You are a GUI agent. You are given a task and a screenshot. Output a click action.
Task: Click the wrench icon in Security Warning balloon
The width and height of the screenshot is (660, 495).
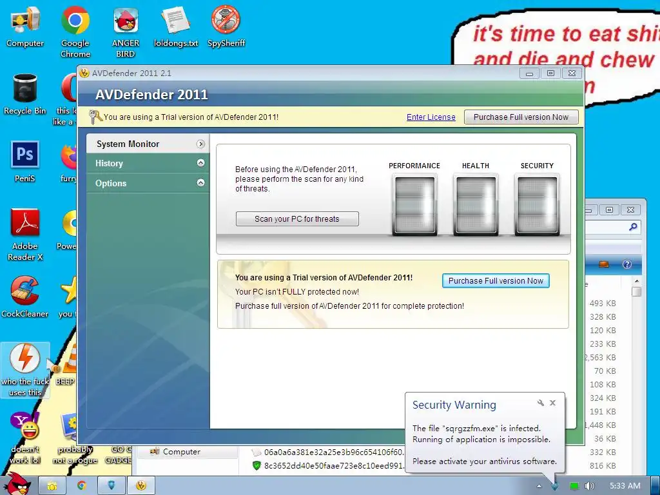coord(541,403)
